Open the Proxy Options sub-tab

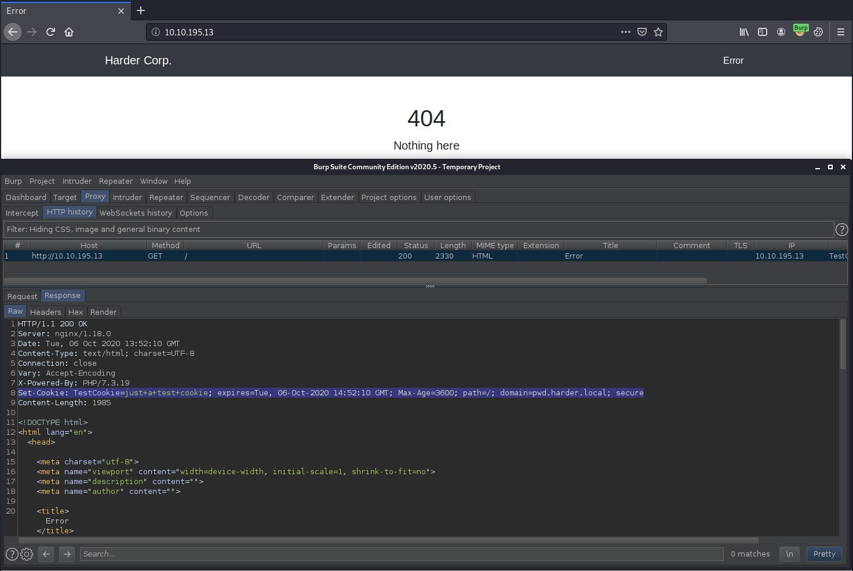[x=194, y=213]
